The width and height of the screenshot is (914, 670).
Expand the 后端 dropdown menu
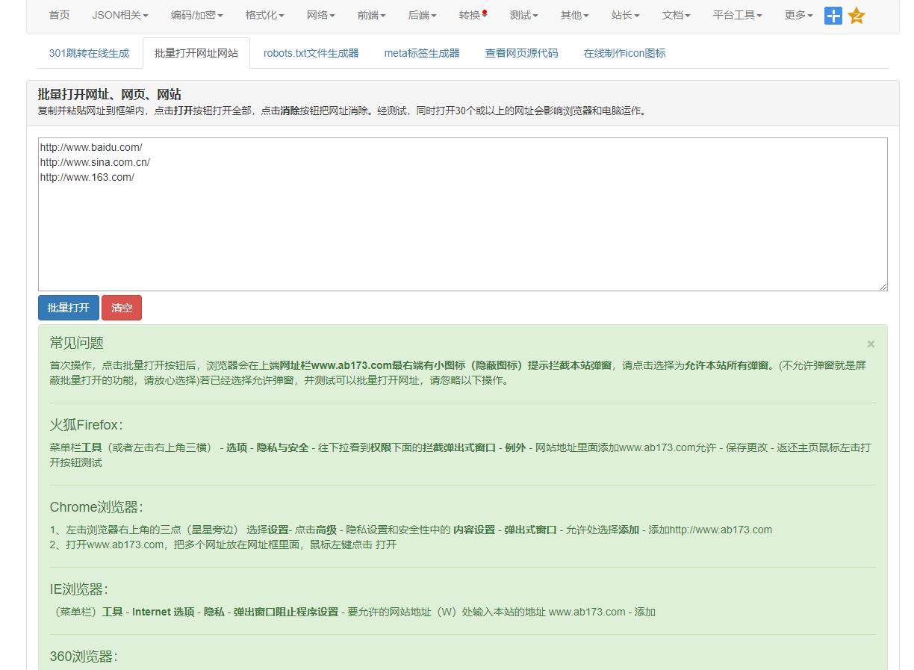[422, 15]
